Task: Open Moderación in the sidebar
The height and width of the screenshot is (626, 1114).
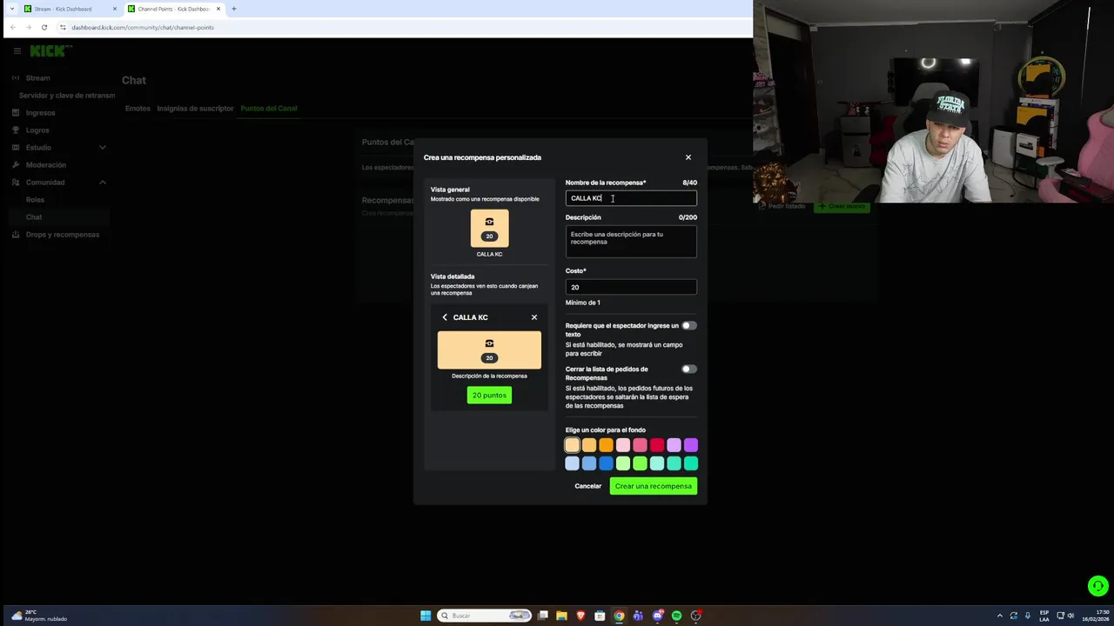Action: (45, 165)
